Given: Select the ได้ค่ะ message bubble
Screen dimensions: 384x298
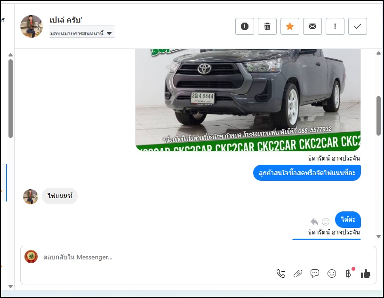Looking at the screenshot, I should 348,219.
